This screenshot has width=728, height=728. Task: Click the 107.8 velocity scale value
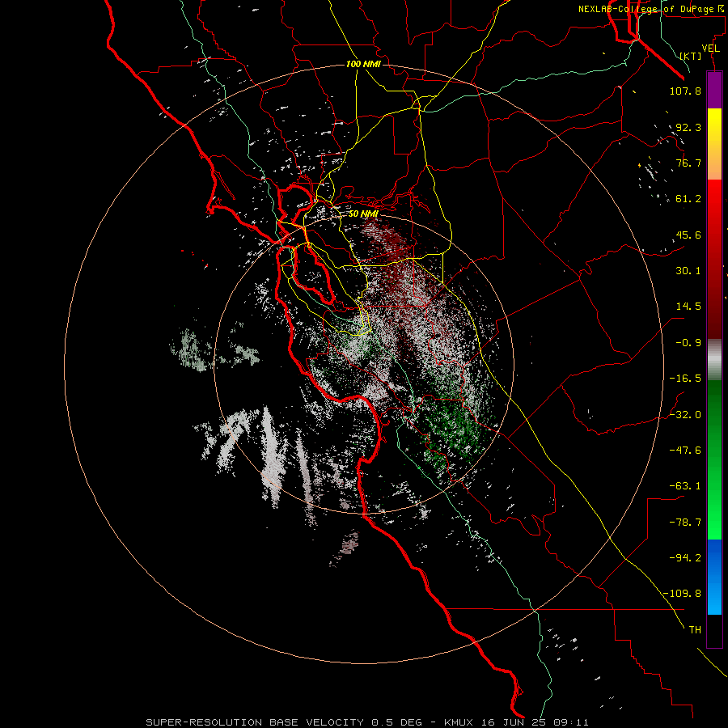685,91
